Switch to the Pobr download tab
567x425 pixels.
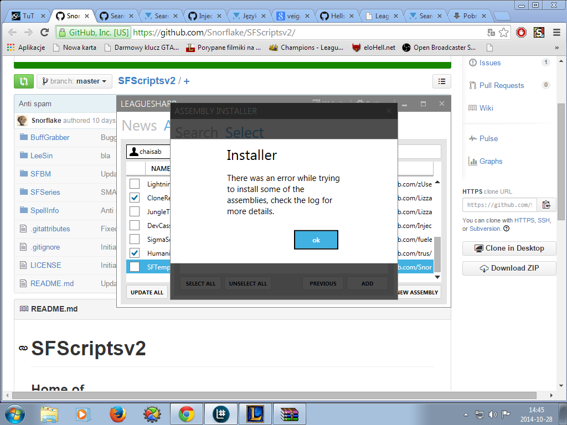470,16
